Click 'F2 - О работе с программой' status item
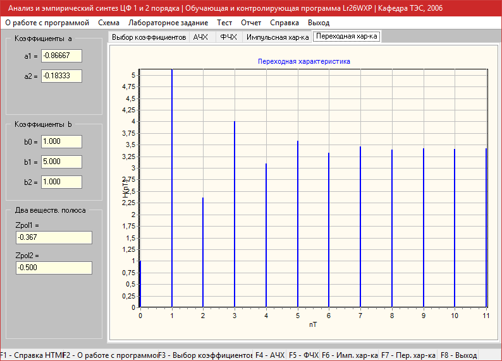The image size is (502, 361). (x=111, y=355)
